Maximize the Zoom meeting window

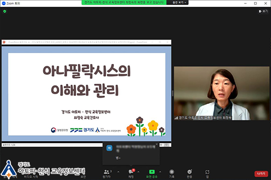click(x=255, y=3)
